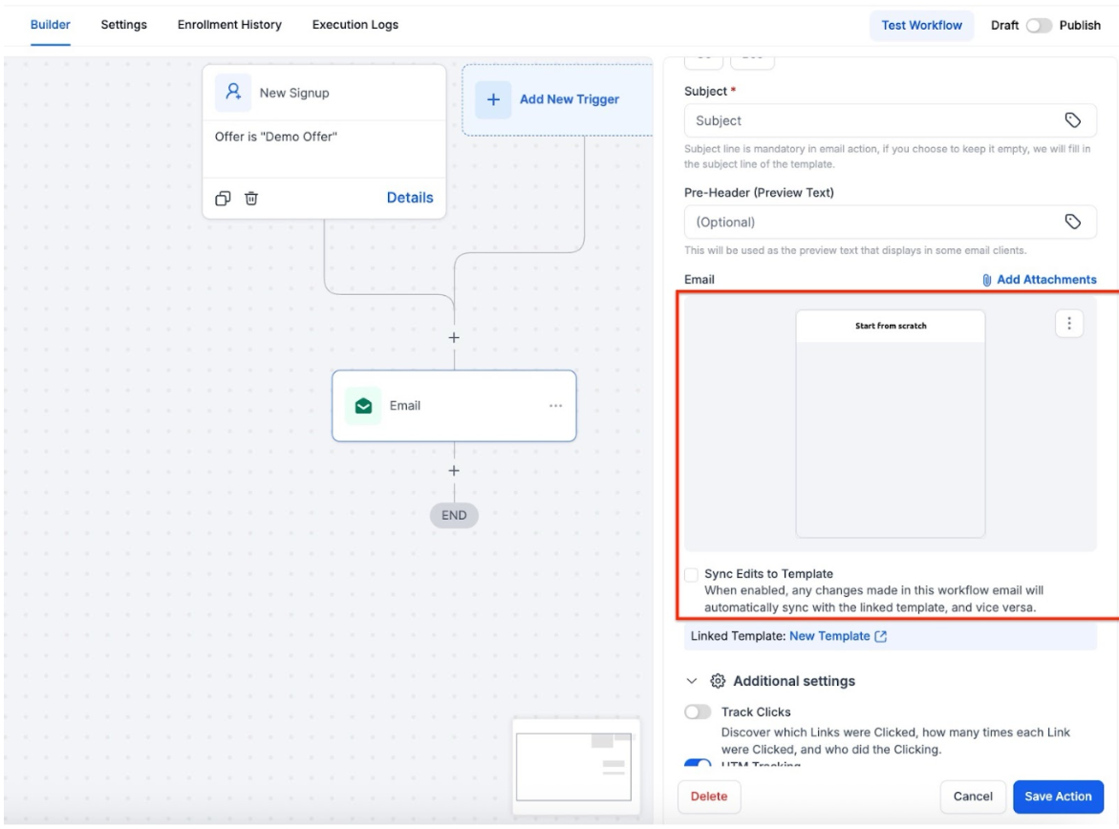The image size is (1119, 829).
Task: Open the Enrollment History tab
Action: click(x=229, y=25)
